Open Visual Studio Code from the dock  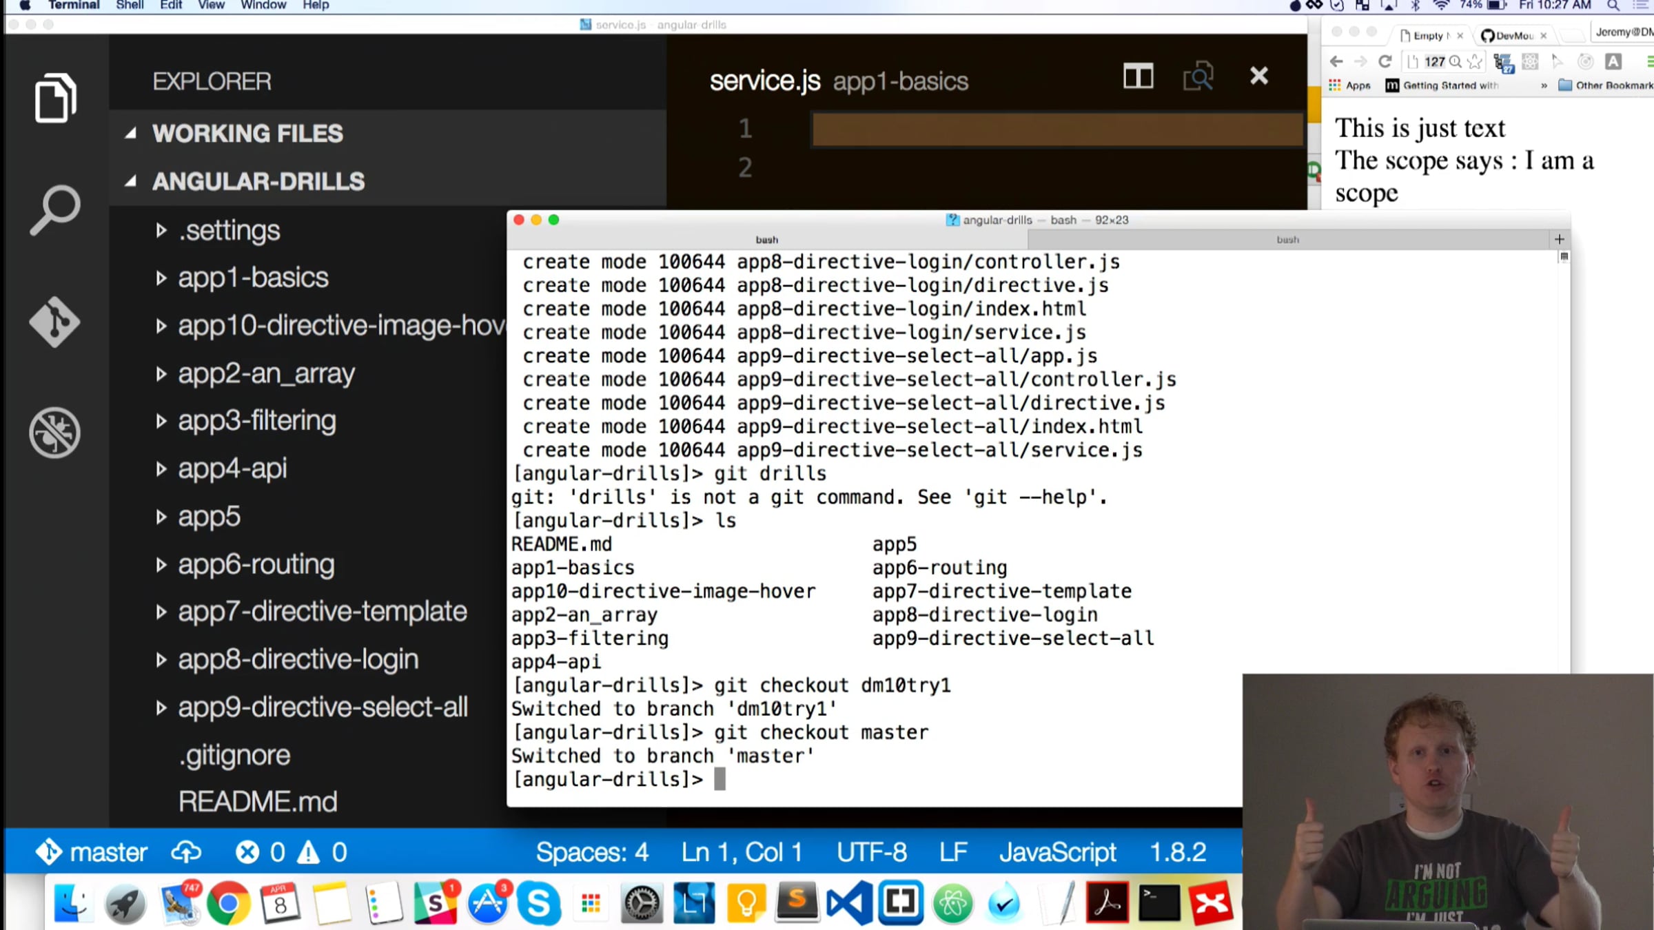click(848, 903)
